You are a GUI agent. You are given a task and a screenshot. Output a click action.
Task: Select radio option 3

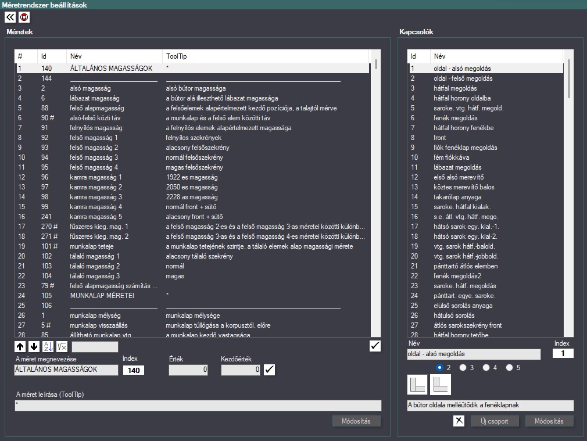(x=463, y=368)
